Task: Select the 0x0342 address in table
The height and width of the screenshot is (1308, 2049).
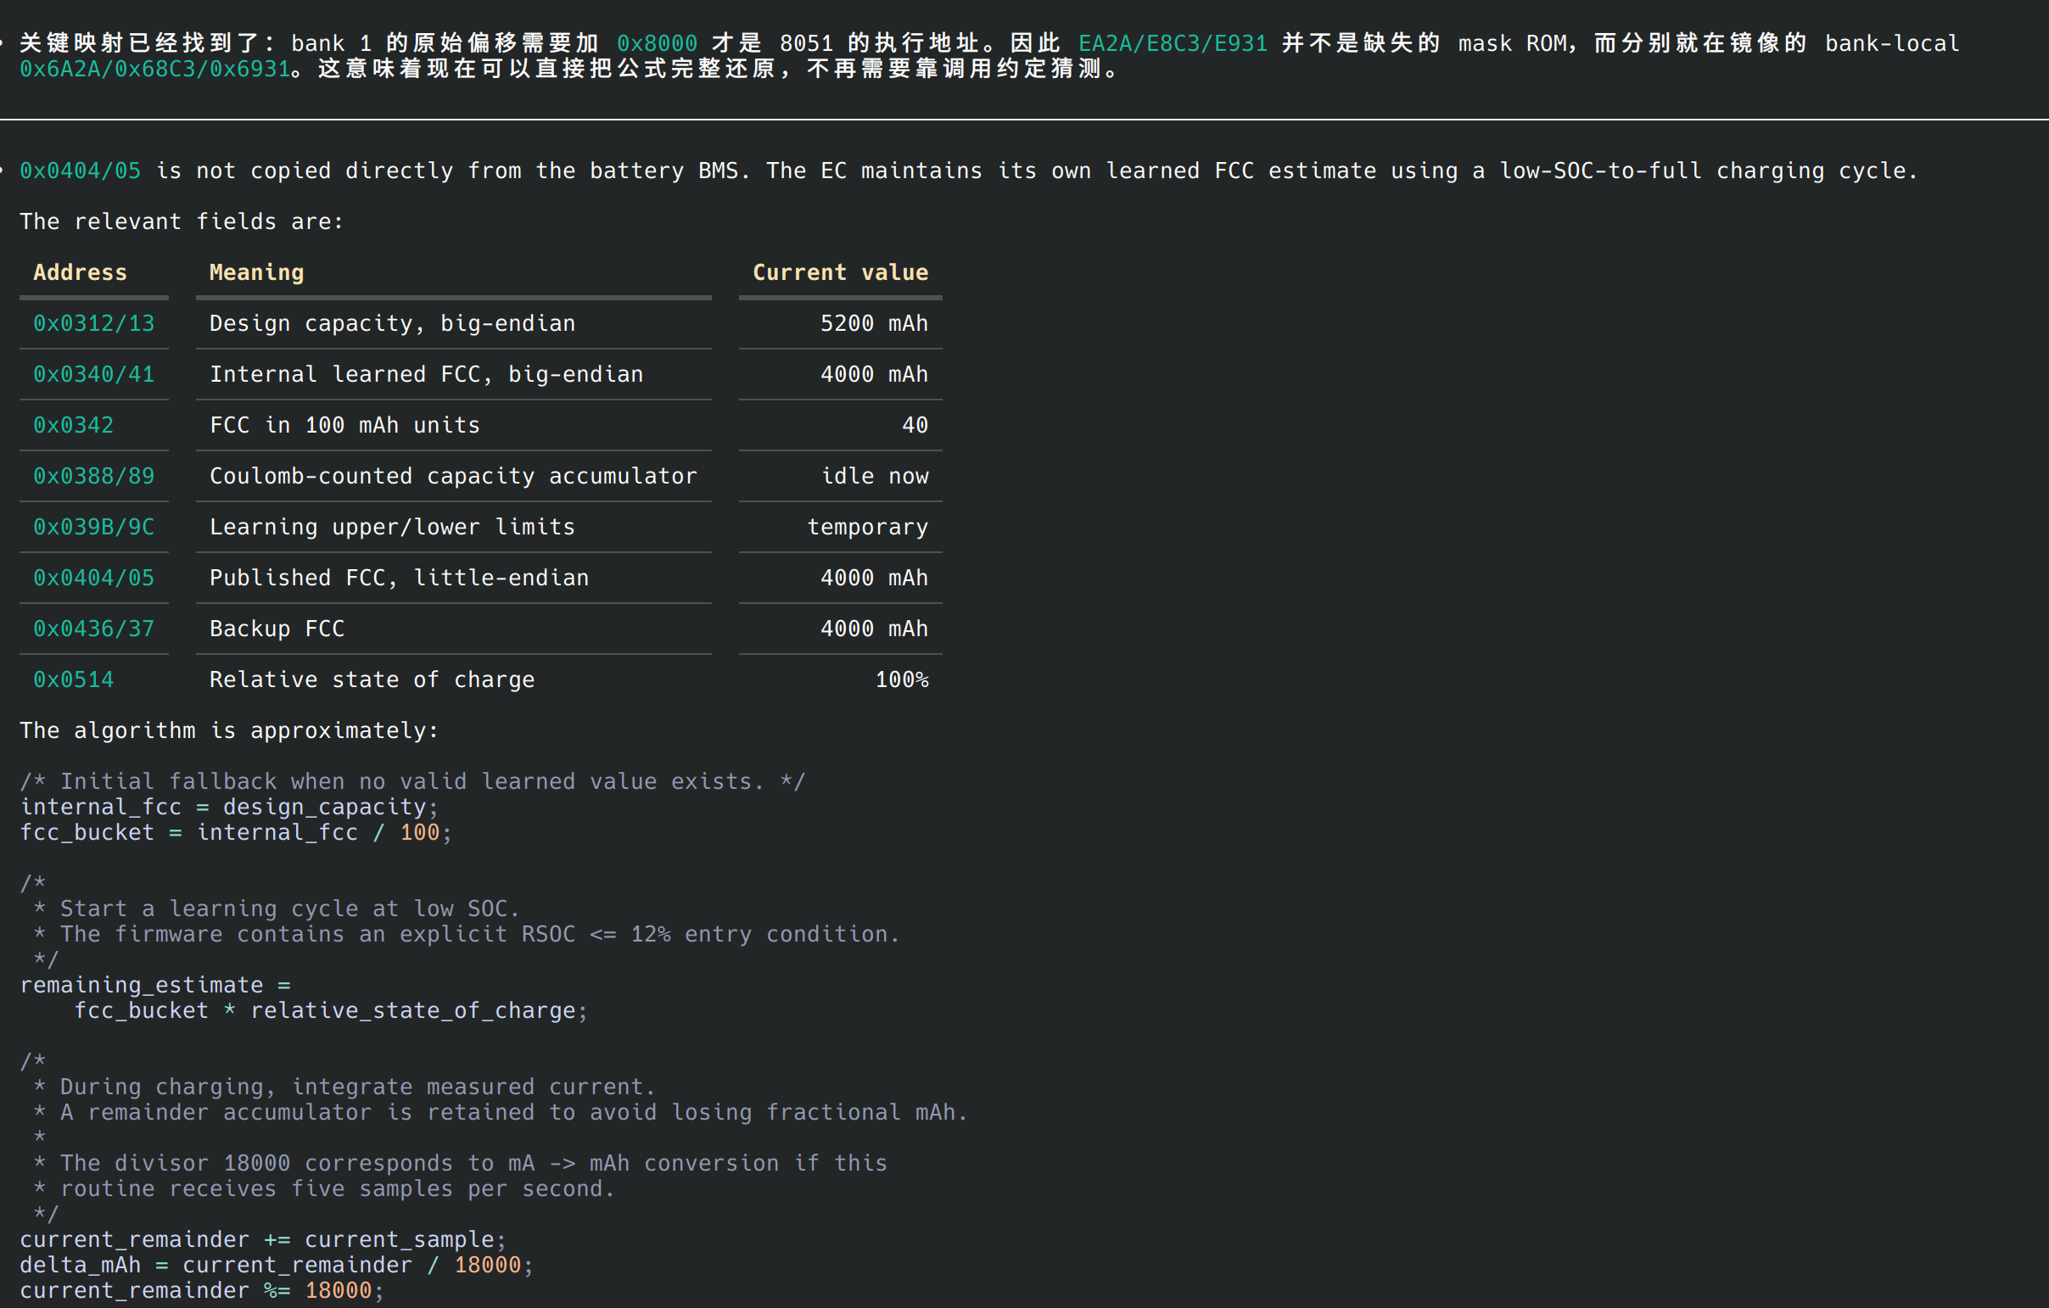Action: (73, 425)
